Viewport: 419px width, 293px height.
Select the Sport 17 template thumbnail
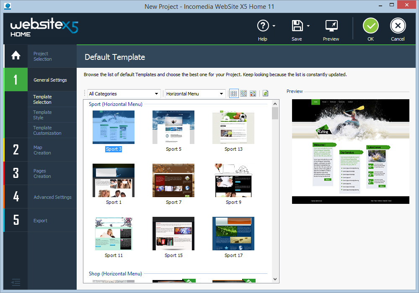click(233, 234)
